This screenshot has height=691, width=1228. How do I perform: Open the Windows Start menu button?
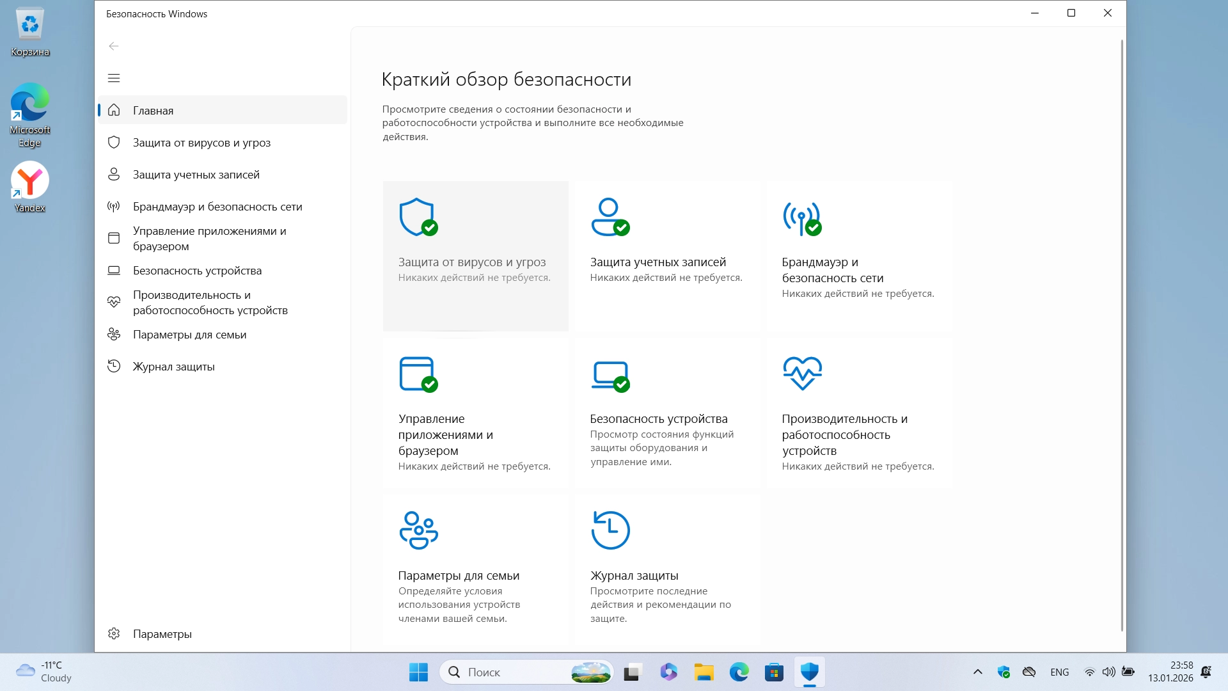coord(418,672)
